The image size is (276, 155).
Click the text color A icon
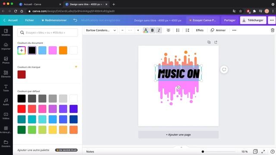146,30
